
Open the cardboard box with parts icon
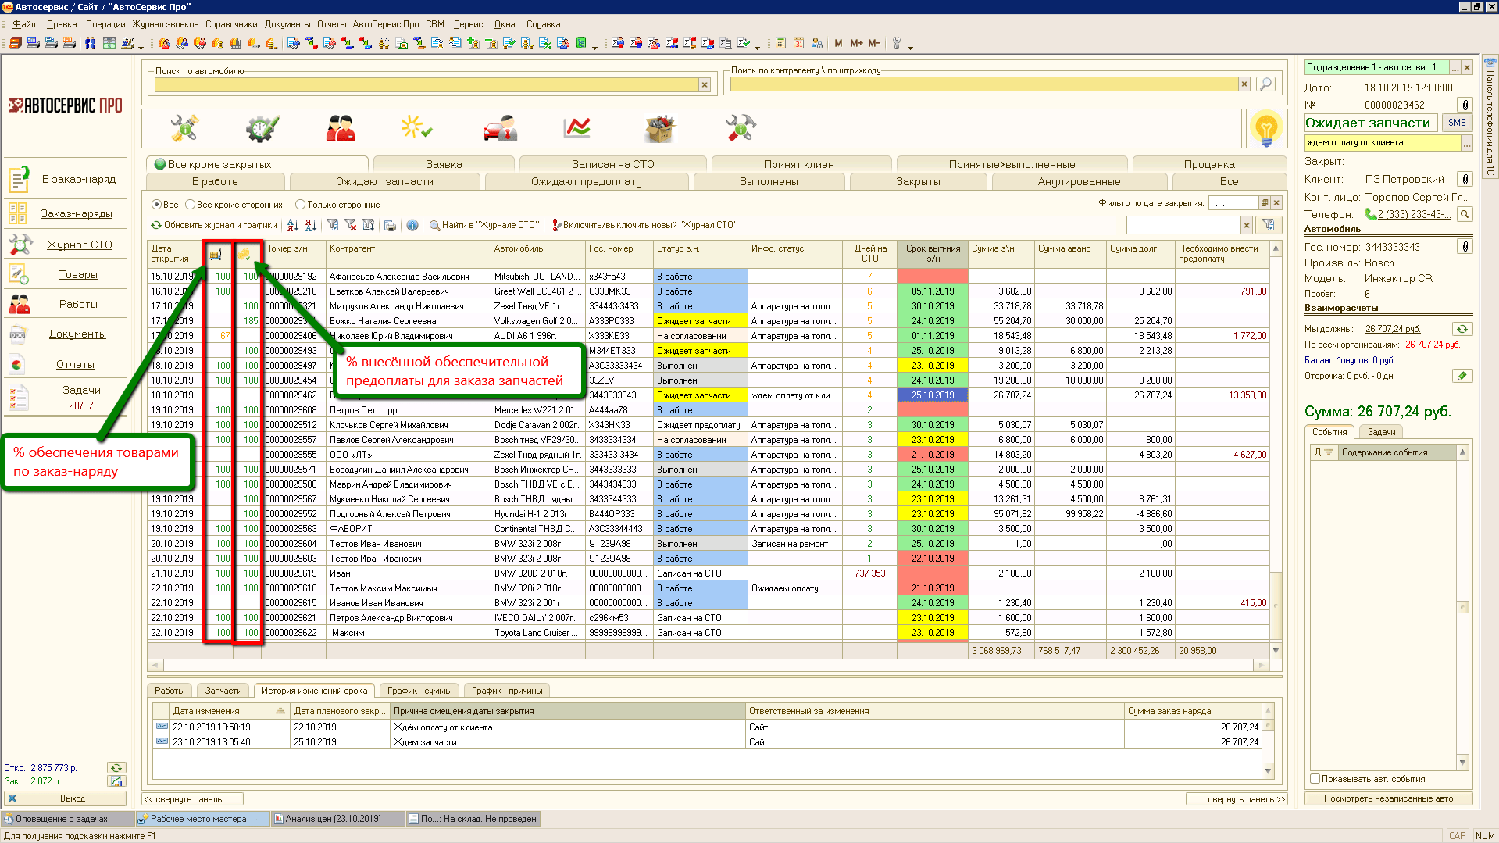coord(659,128)
